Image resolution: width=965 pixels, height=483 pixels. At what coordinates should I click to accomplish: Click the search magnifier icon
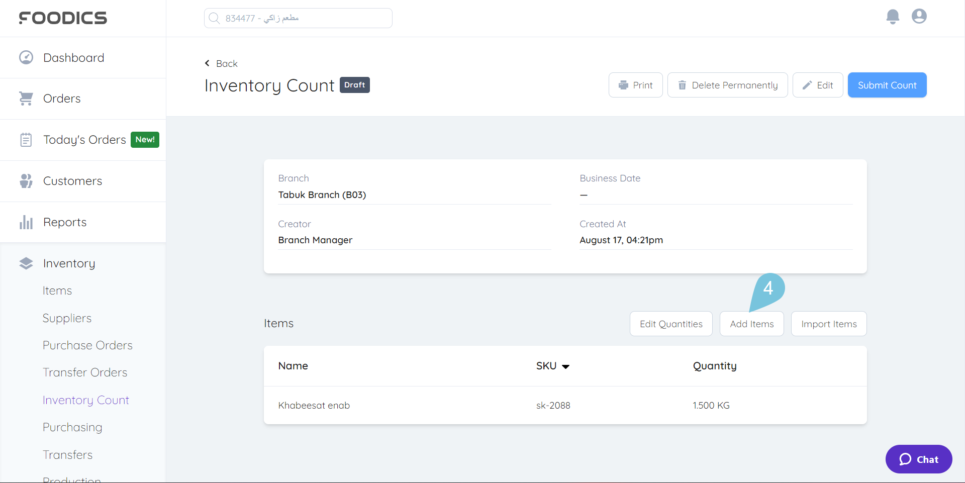click(214, 18)
